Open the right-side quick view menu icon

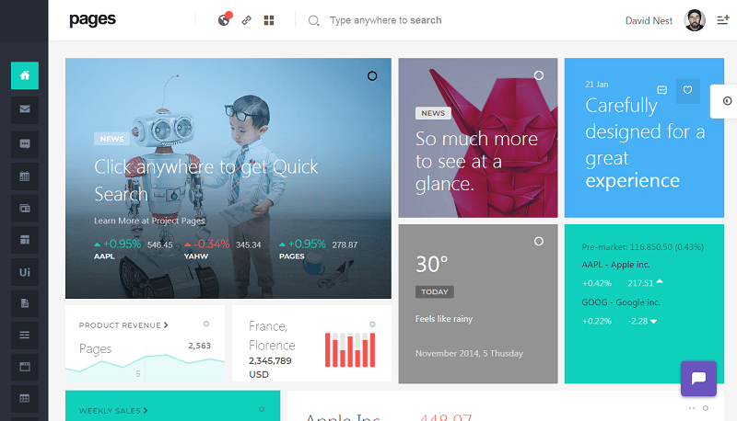click(723, 20)
